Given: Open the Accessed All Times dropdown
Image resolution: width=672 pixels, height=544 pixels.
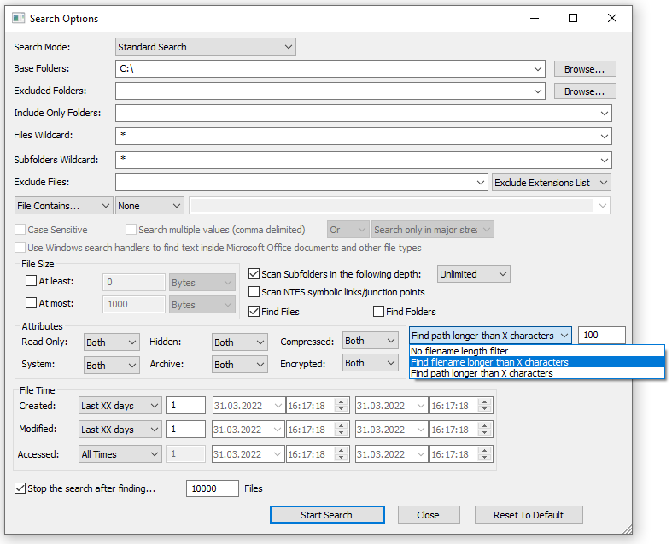Looking at the screenshot, I should click(120, 454).
